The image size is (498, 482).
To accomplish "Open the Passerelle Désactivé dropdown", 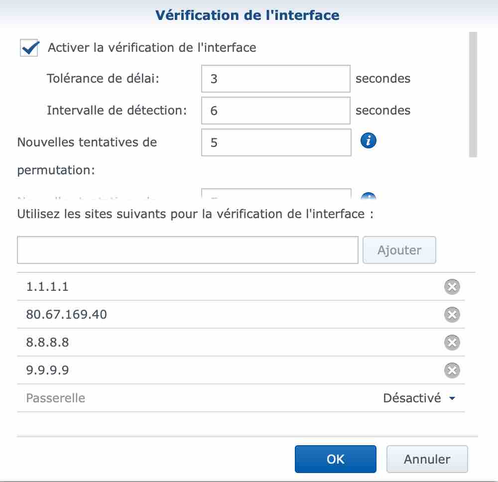I will click(419, 398).
